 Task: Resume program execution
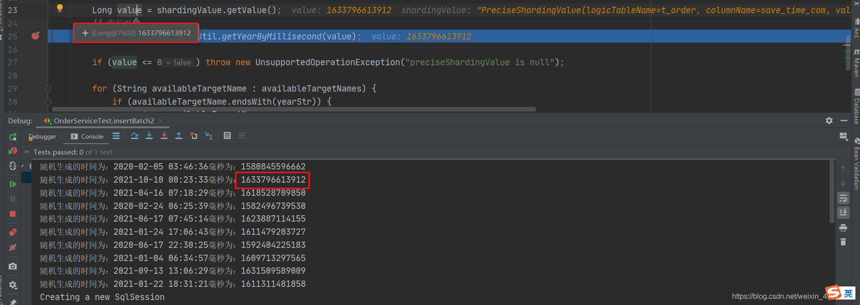click(x=13, y=184)
